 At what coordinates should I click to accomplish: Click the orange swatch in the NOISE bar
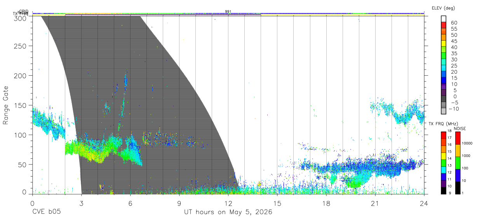click(458, 150)
